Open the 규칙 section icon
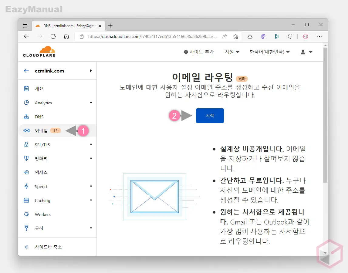Screen dimensions: 348x273 pyautogui.click(x=27, y=228)
